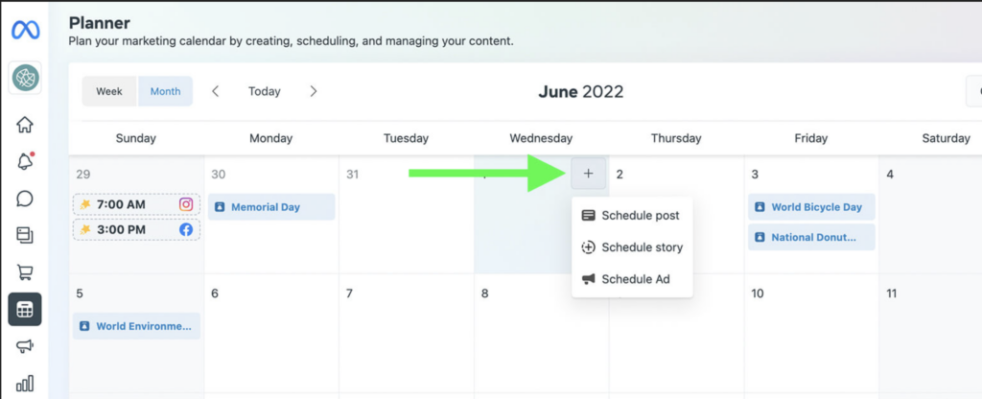Screen dimensions: 982x399
Task: Select the Planner calendar sidebar icon
Action: click(x=25, y=309)
